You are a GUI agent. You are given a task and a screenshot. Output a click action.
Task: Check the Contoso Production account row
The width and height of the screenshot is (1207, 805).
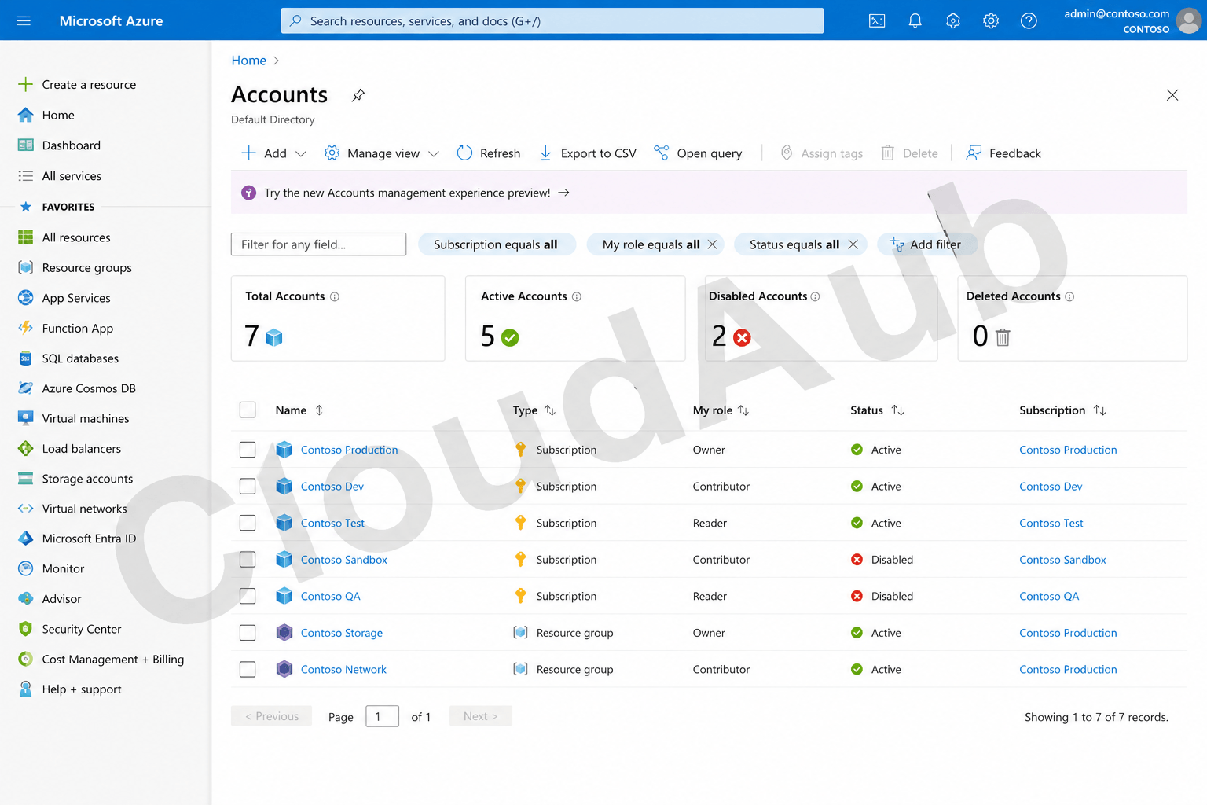248,450
